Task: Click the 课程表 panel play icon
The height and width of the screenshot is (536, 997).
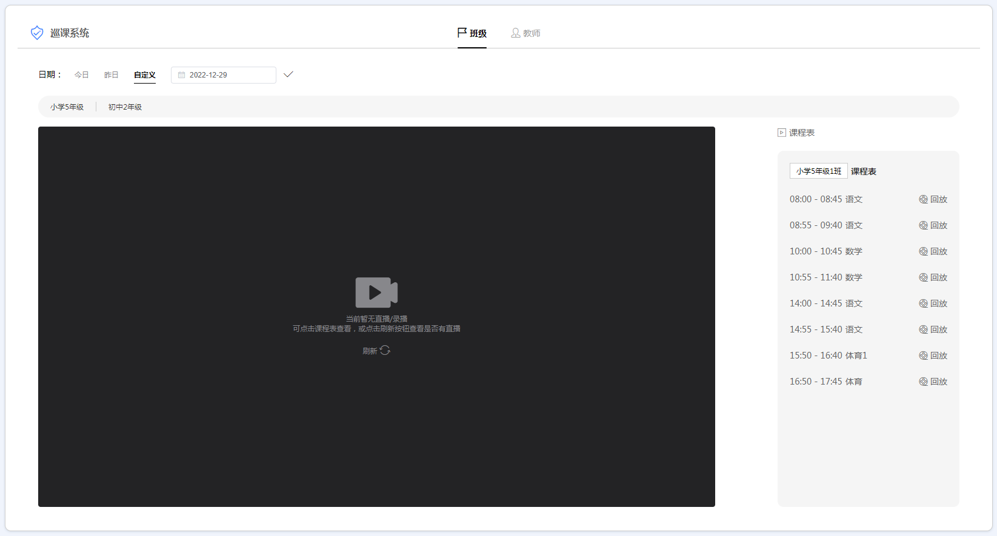Action: pos(782,133)
